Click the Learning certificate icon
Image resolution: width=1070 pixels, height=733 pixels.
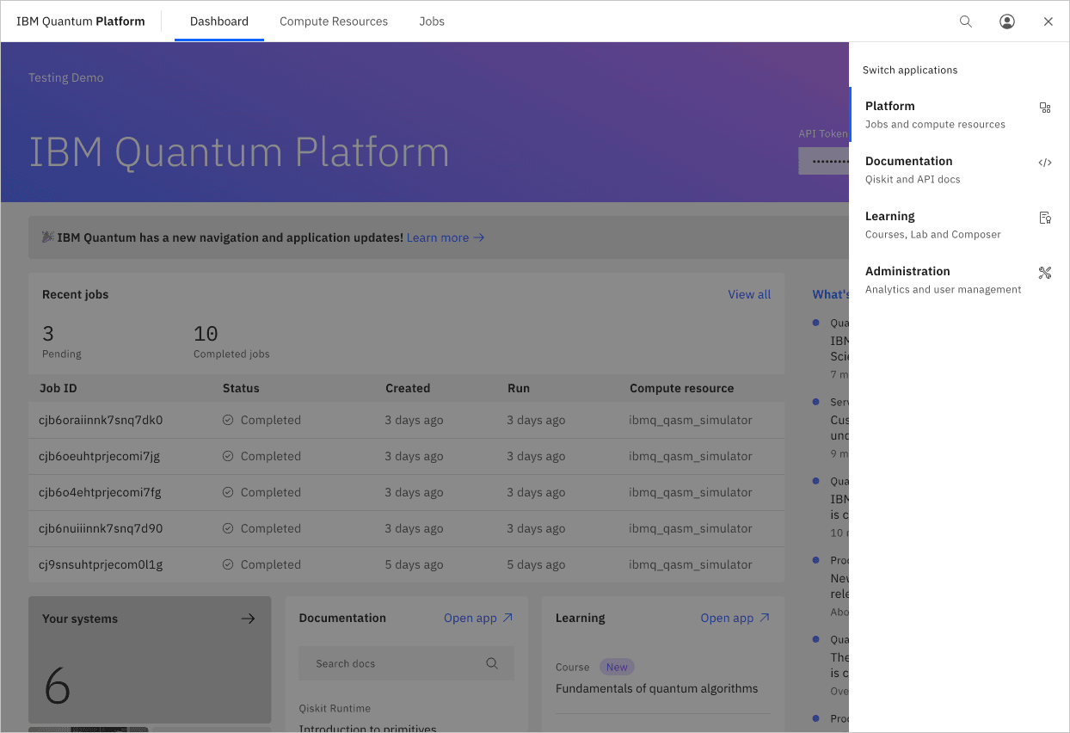point(1045,218)
